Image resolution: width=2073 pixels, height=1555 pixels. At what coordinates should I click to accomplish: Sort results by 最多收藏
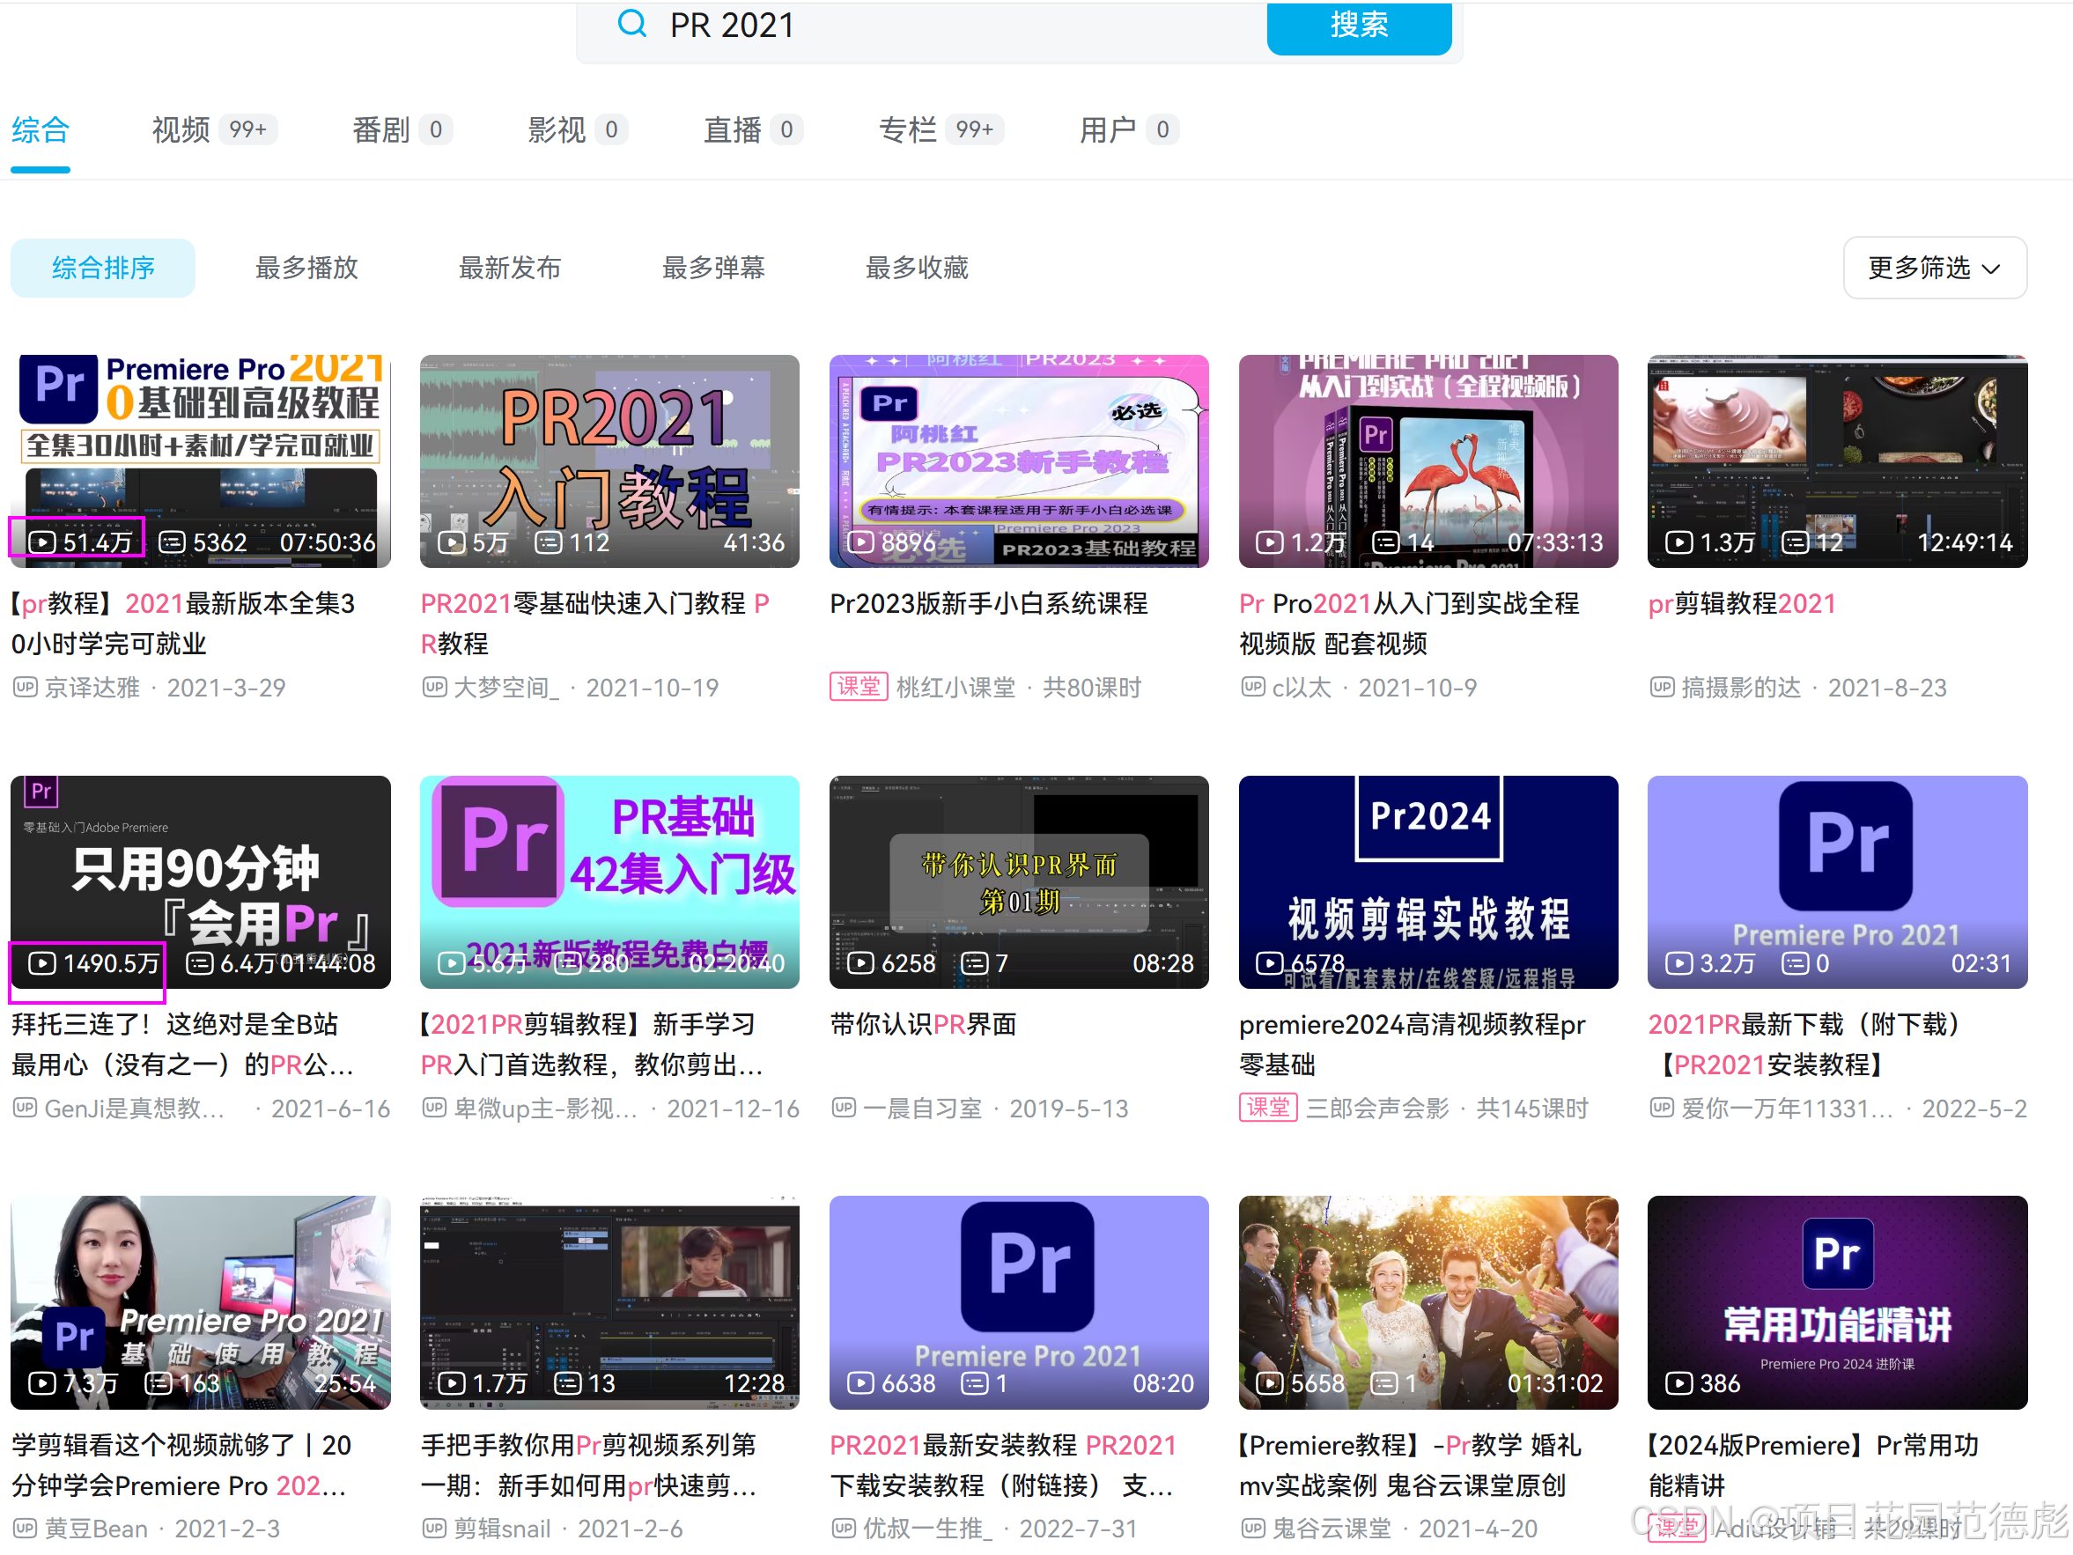point(916,268)
